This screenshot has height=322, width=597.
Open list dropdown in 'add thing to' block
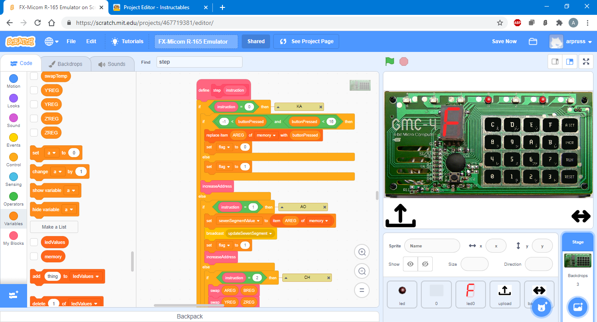tap(86, 276)
